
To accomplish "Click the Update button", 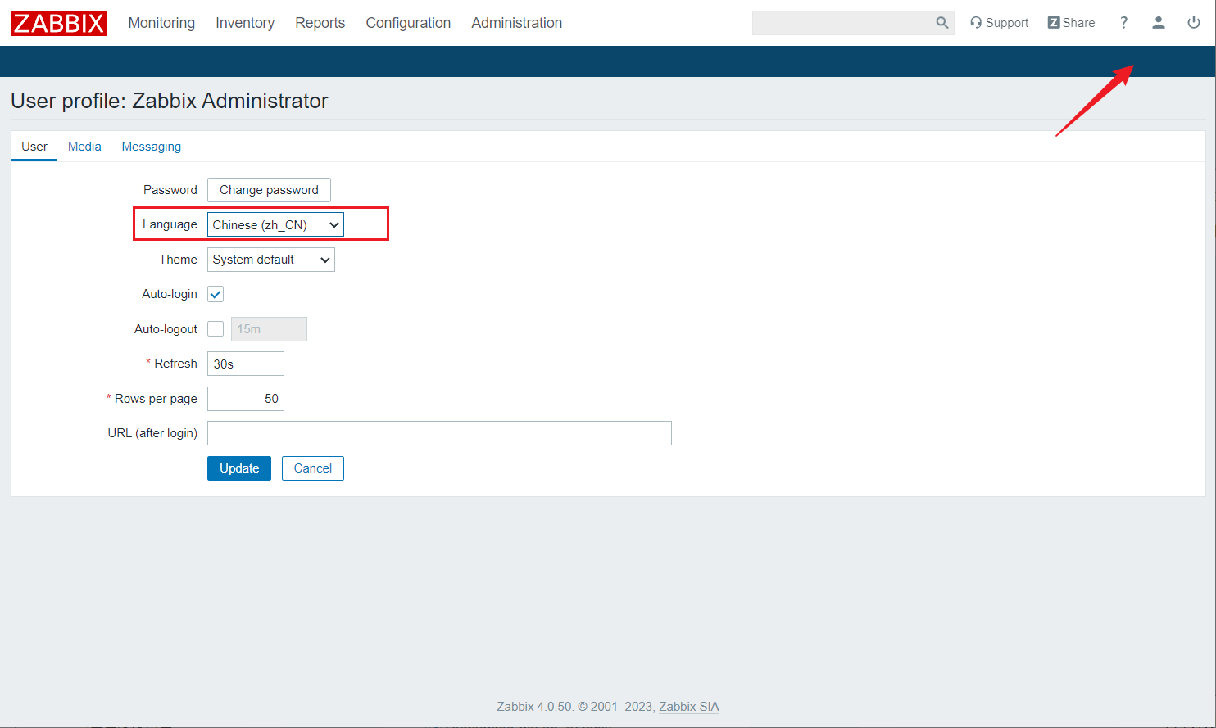I will coord(239,468).
